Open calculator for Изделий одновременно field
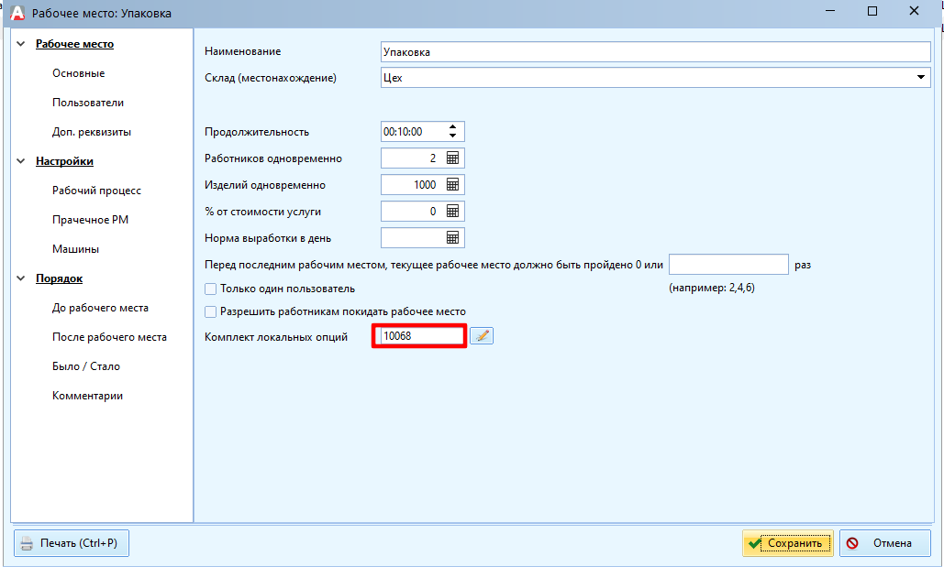The width and height of the screenshot is (944, 567). pos(452,185)
